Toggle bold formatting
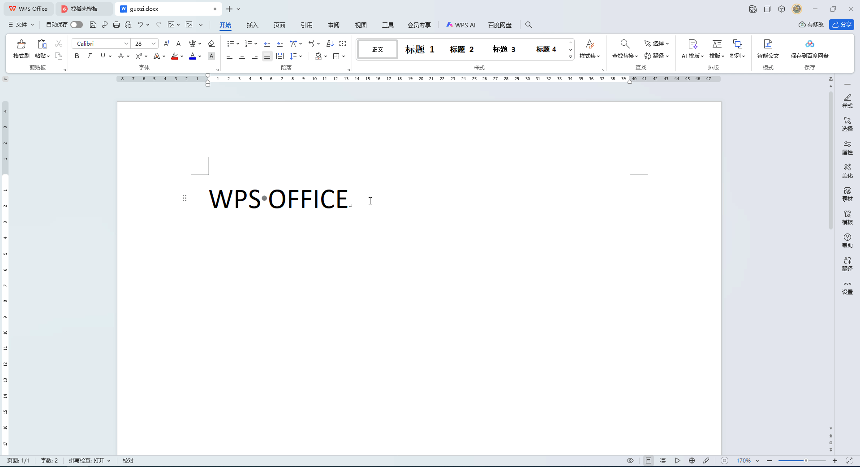The height and width of the screenshot is (467, 860). [x=76, y=56]
